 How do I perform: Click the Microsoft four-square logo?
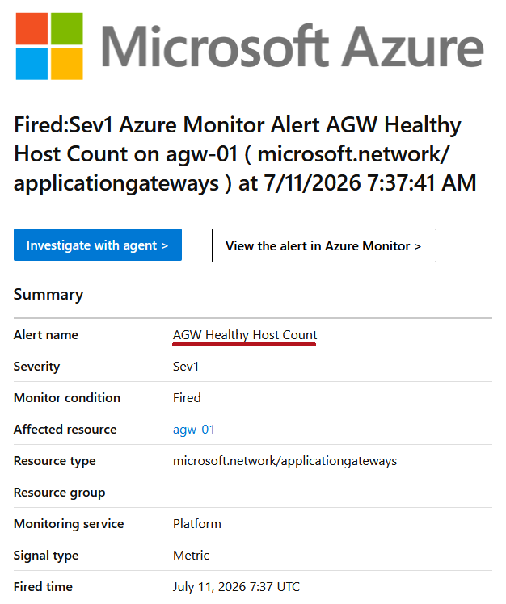point(49,46)
